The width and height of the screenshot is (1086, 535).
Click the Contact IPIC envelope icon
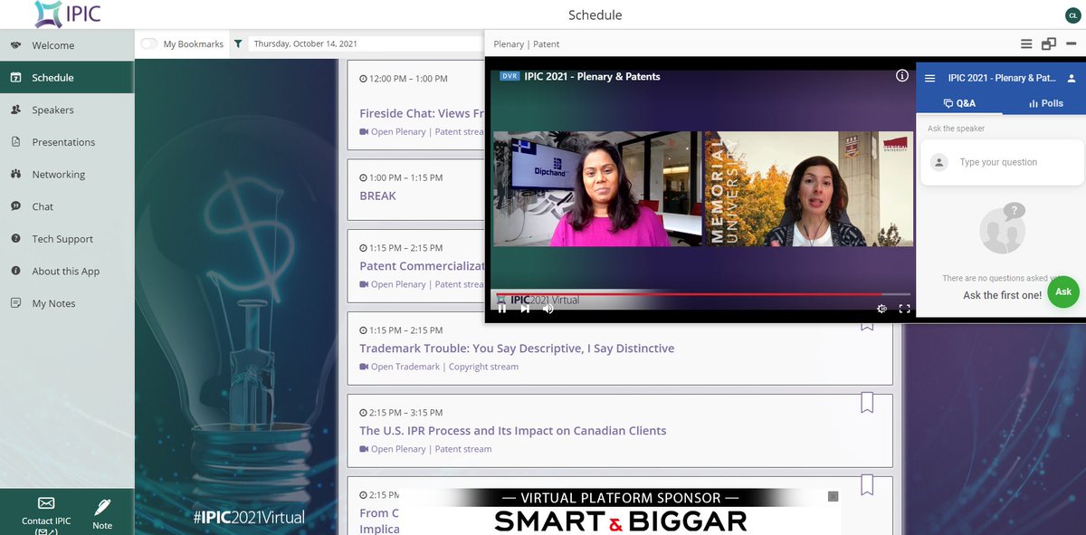(x=46, y=504)
